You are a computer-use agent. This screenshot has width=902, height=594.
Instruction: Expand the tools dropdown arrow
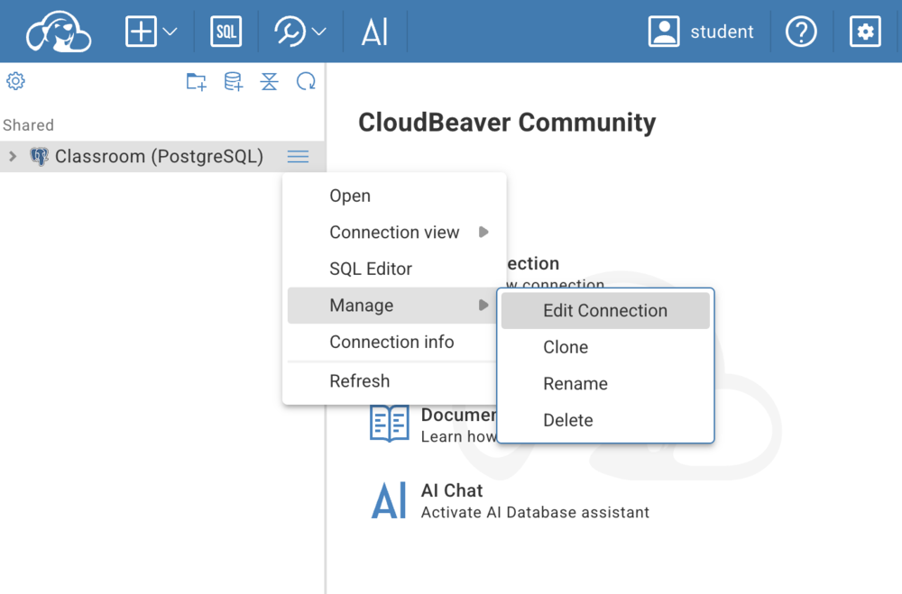click(319, 32)
